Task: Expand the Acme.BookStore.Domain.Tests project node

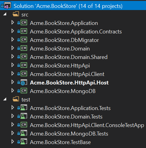Action: coord(13,116)
